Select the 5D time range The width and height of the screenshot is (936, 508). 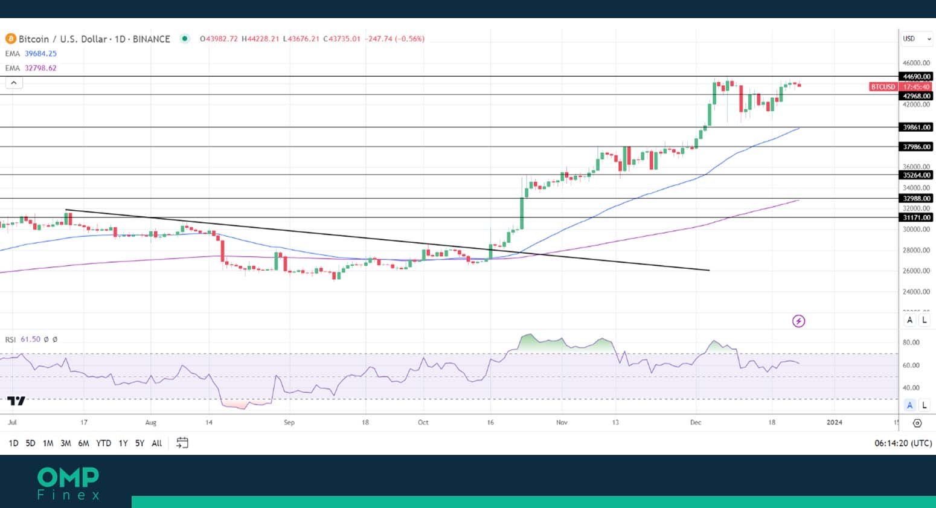[x=30, y=443]
